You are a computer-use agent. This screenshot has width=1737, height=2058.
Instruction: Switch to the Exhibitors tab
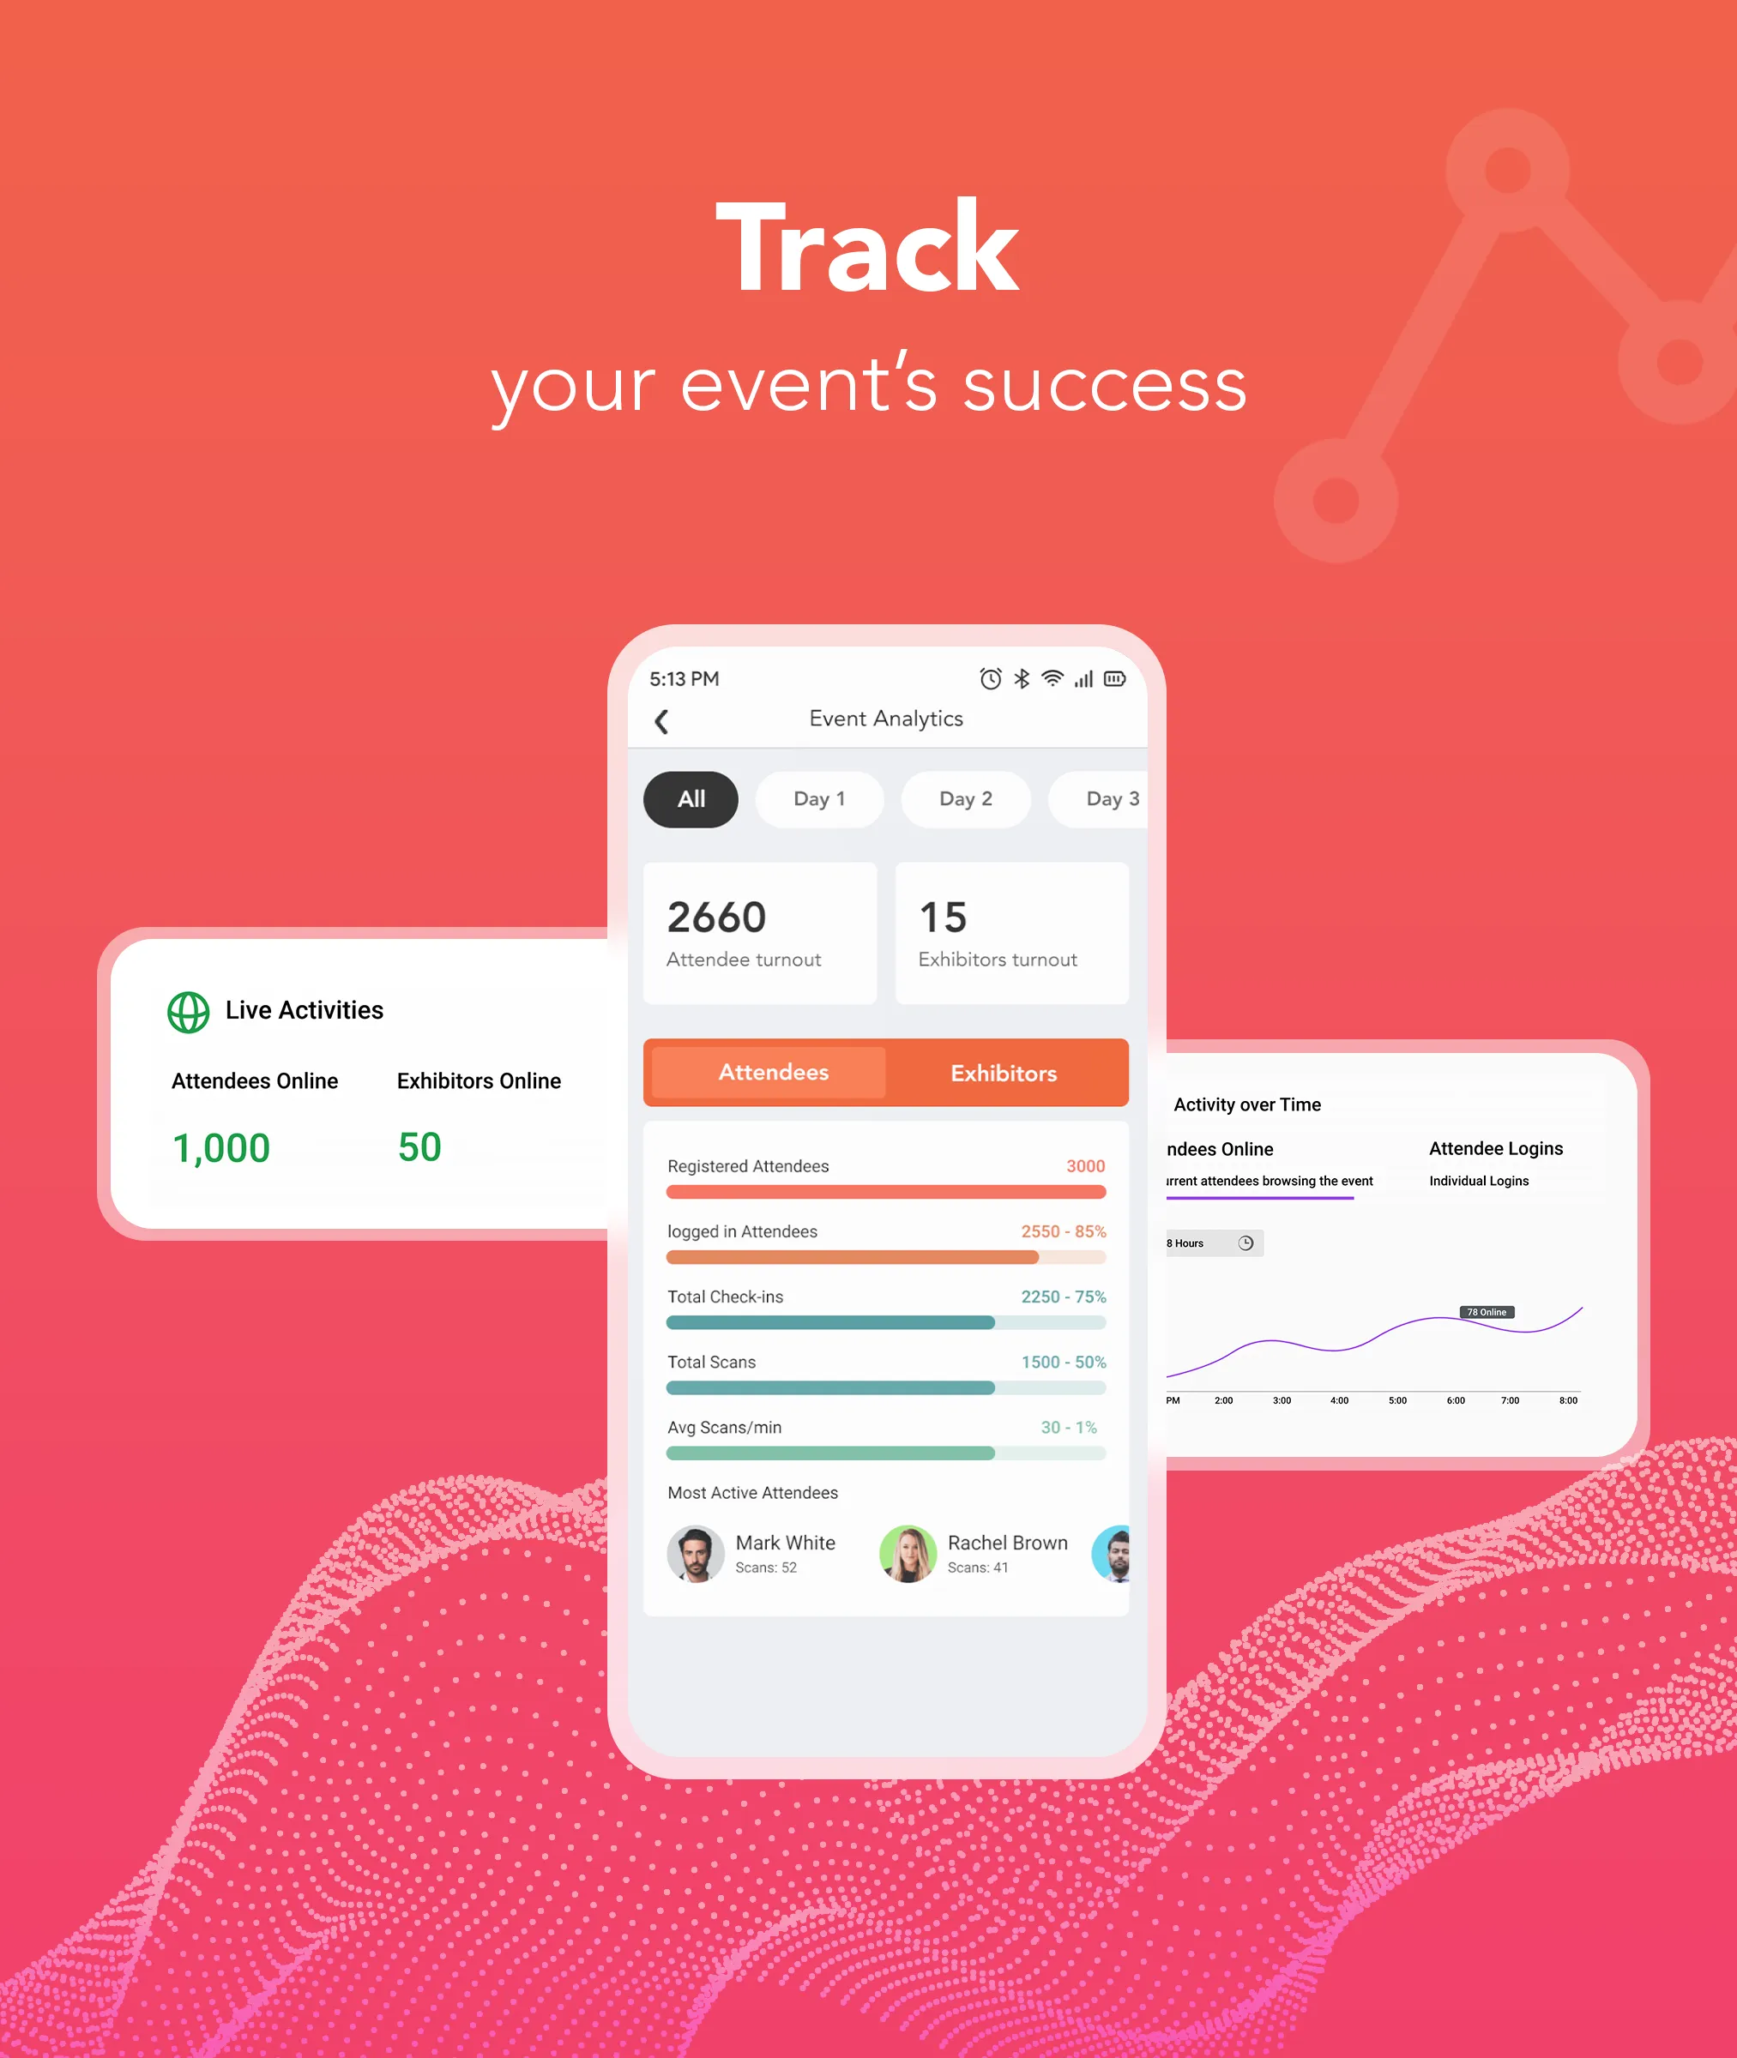pyautogui.click(x=1003, y=1073)
